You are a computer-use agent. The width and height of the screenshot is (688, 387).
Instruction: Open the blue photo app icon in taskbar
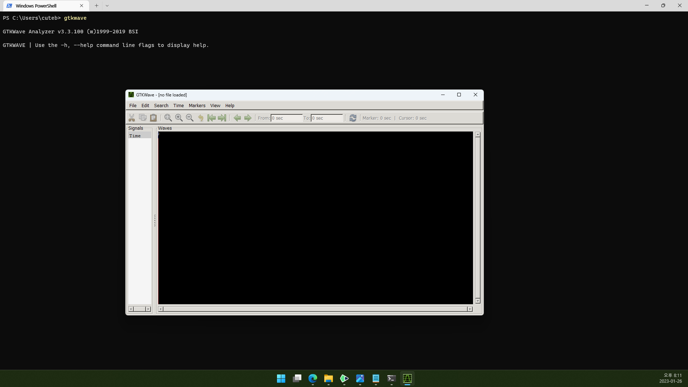pyautogui.click(x=360, y=378)
